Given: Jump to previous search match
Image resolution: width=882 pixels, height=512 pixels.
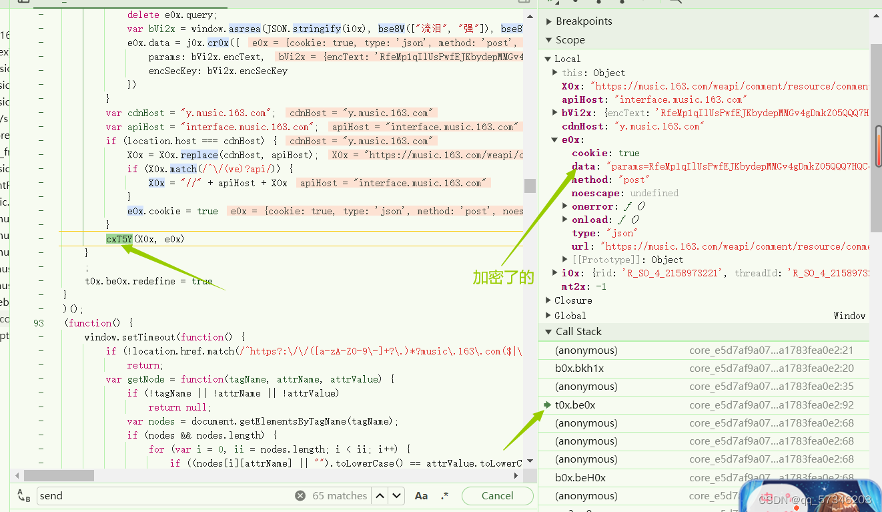Looking at the screenshot, I should point(380,496).
